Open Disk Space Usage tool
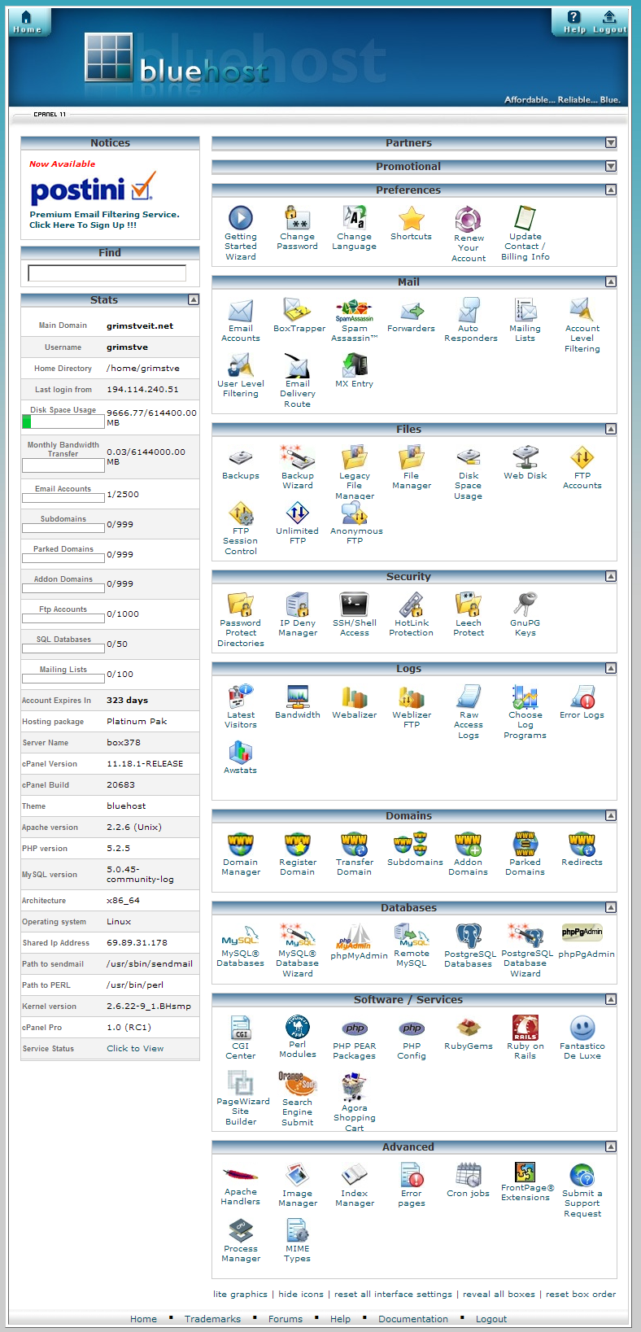The height and width of the screenshot is (1332, 641). [x=468, y=473]
